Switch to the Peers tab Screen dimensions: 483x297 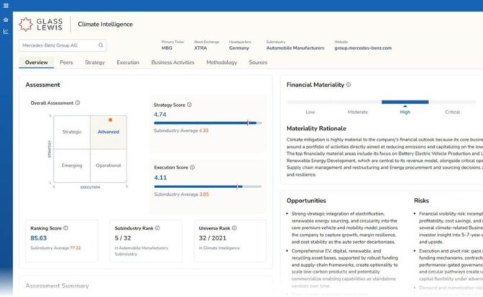click(x=66, y=62)
